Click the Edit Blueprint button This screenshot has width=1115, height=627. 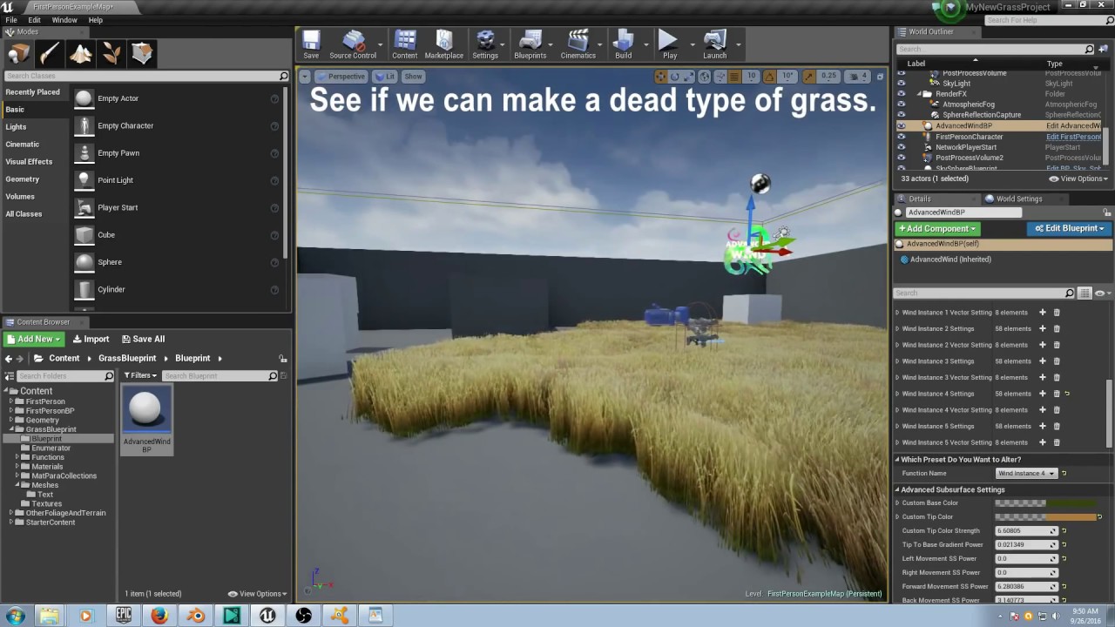click(1069, 228)
